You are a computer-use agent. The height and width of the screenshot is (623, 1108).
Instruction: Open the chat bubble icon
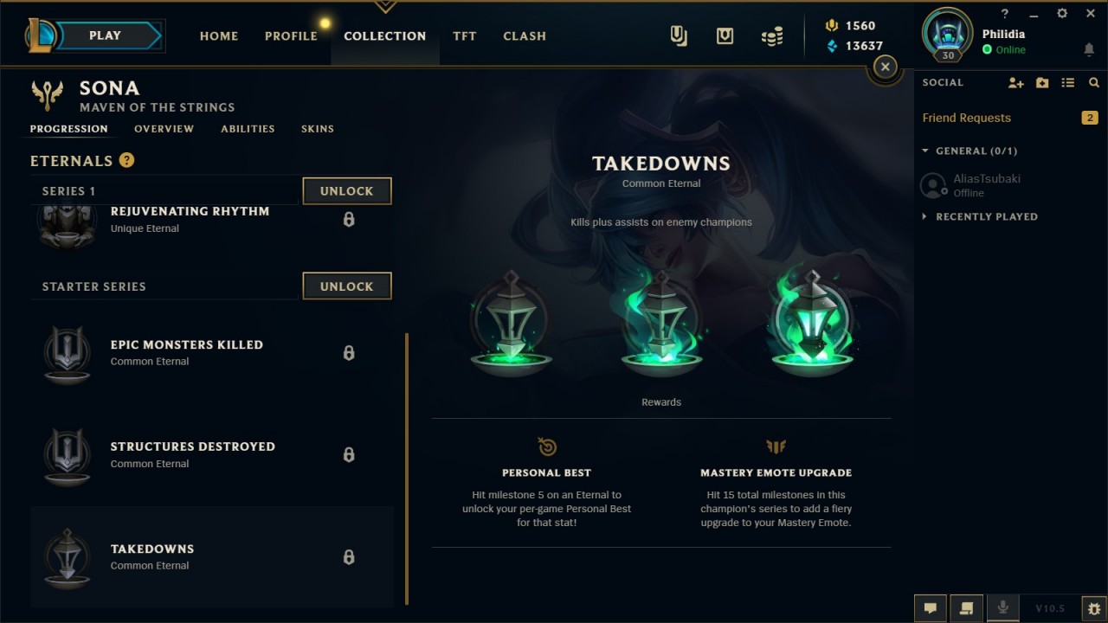tap(931, 608)
